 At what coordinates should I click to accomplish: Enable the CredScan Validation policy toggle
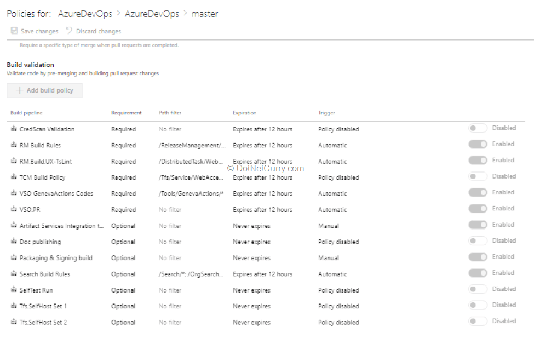click(x=478, y=128)
